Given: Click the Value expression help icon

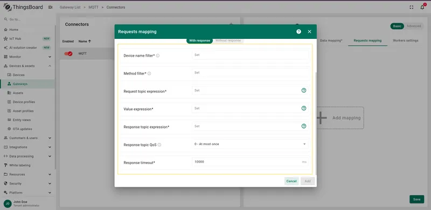Looking at the screenshot, I should [304, 109].
